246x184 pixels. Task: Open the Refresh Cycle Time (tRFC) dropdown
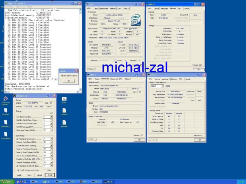tap(51, 142)
